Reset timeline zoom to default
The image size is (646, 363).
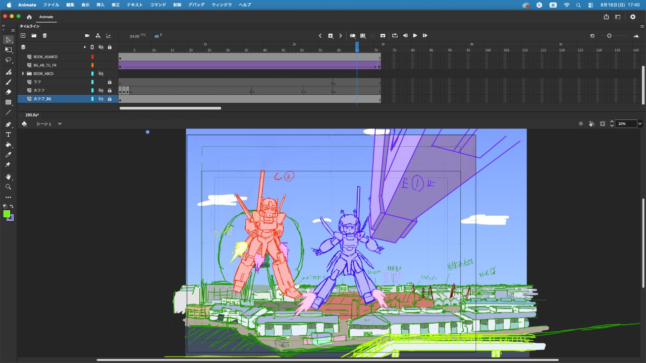tap(593, 36)
